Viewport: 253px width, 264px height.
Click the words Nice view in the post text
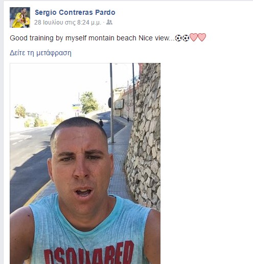tap(153, 38)
